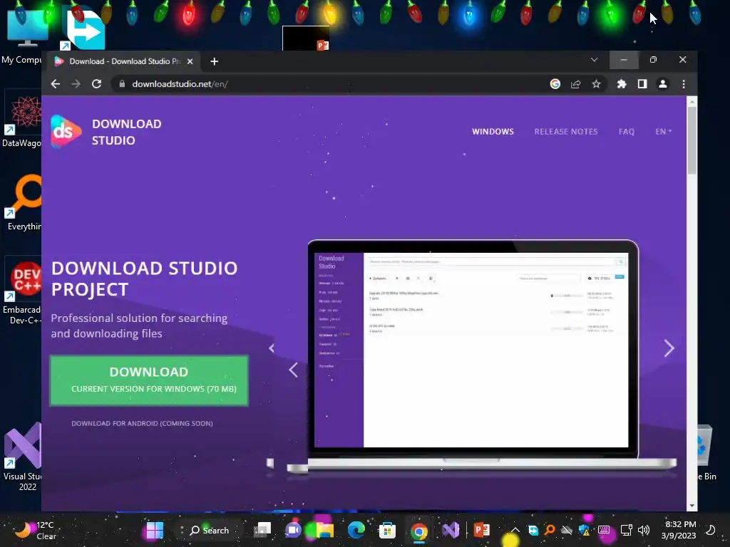Open the notification moon icon in tray
Screen dimensions: 730x547
(x=711, y=530)
